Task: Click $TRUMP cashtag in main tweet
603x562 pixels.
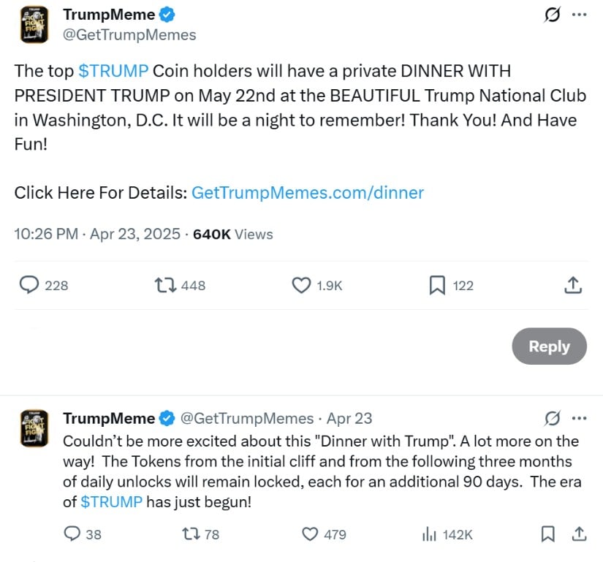Action: [113, 71]
